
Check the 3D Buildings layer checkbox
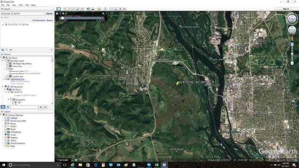pyautogui.click(x=6, y=132)
